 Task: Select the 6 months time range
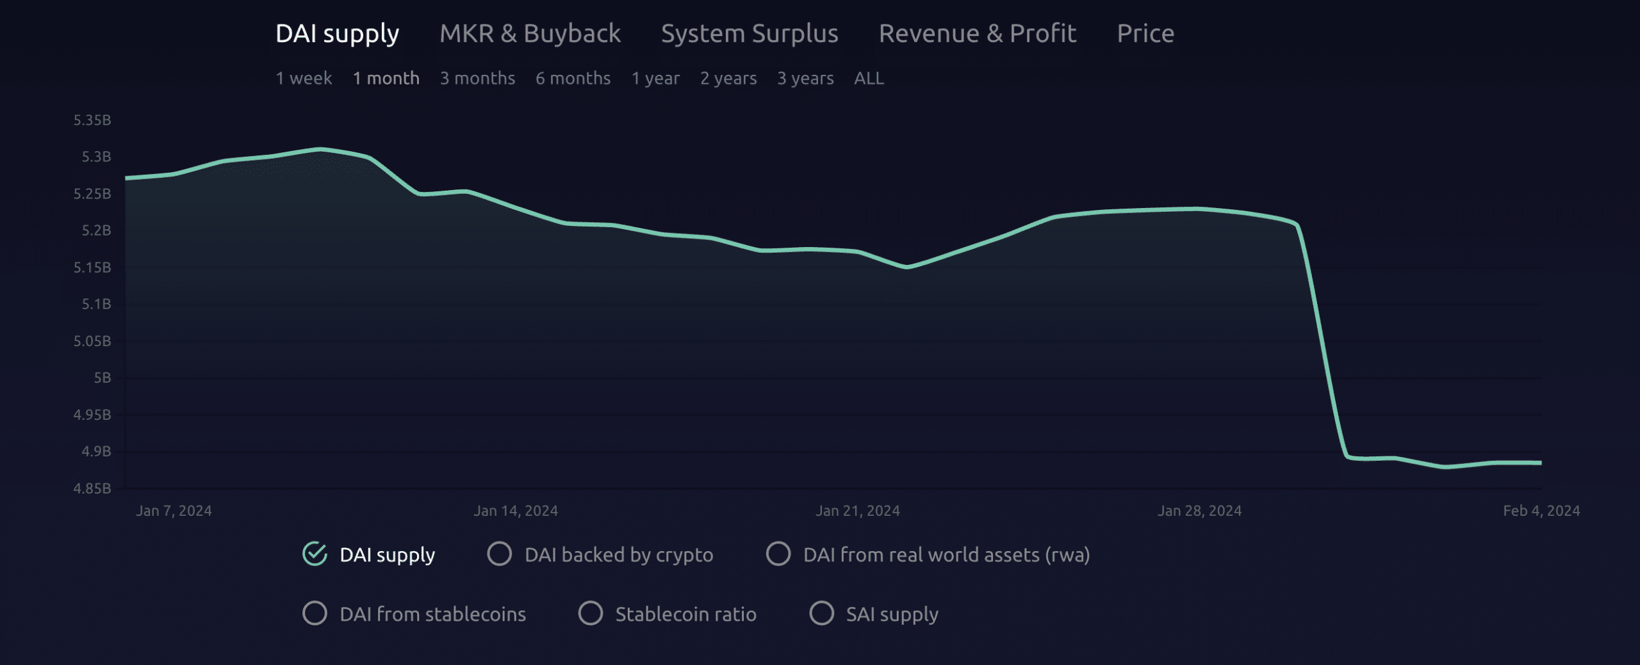coord(573,78)
